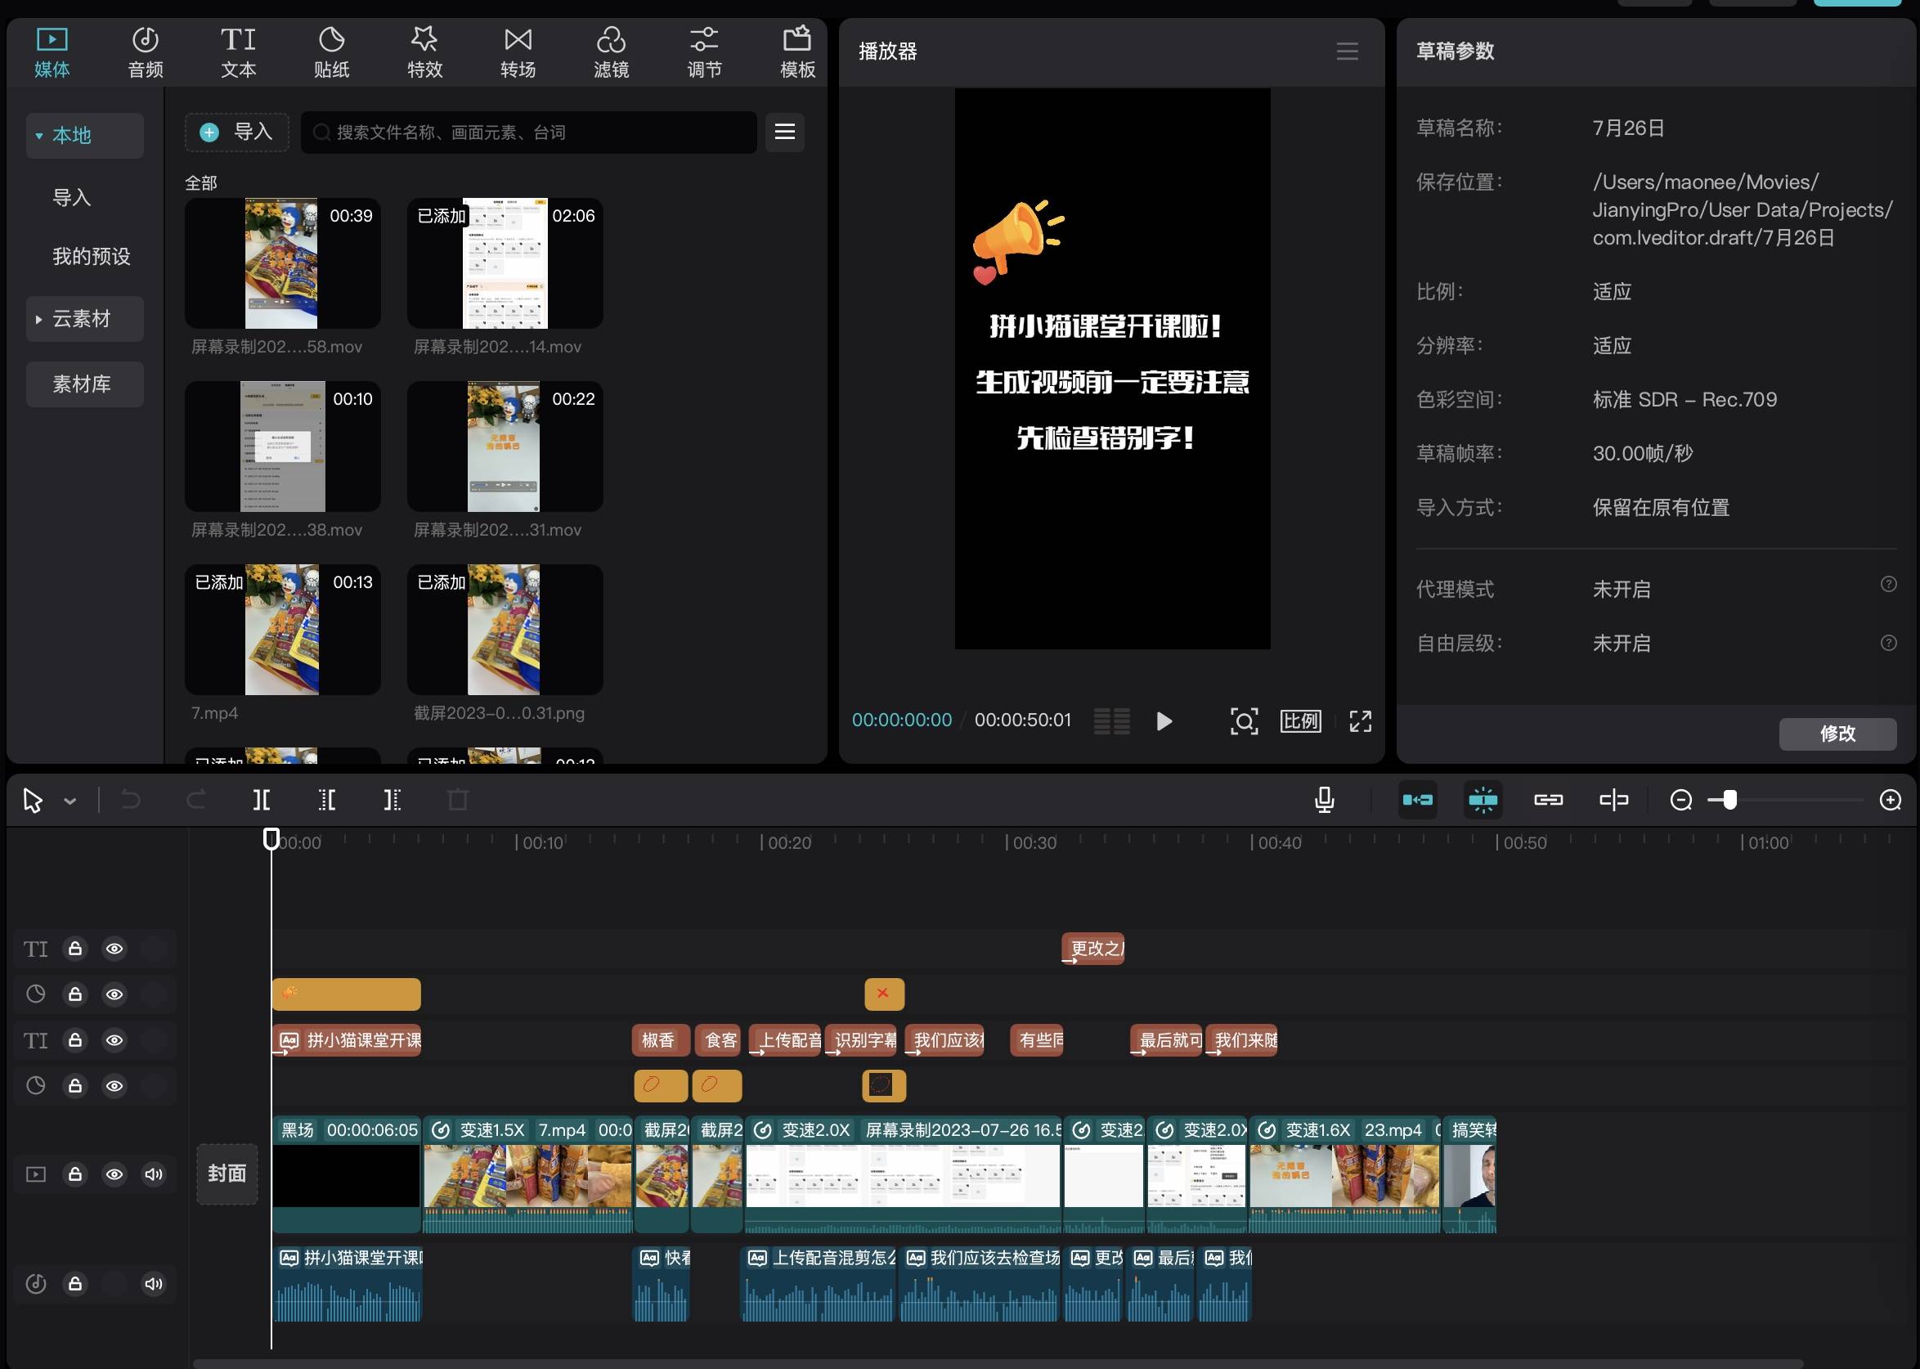This screenshot has height=1369, width=1920.
Task: Click the microphone voiceover record icon
Action: point(1324,799)
